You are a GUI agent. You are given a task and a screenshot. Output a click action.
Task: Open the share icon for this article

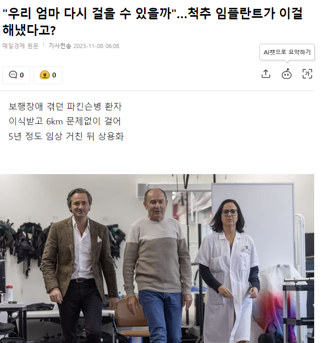pos(266,74)
